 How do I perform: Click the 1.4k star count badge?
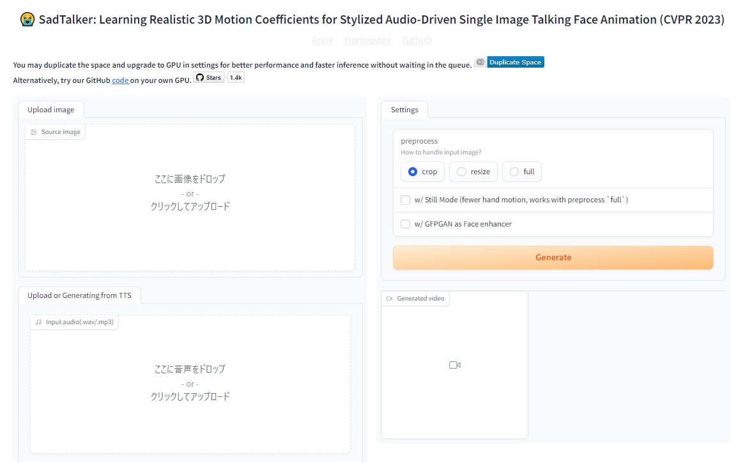(x=236, y=78)
